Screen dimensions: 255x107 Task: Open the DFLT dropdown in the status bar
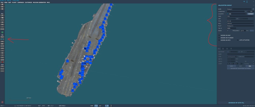pos(3,106)
